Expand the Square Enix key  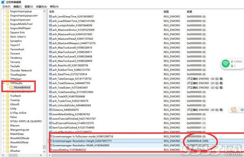[x=3, y=32]
